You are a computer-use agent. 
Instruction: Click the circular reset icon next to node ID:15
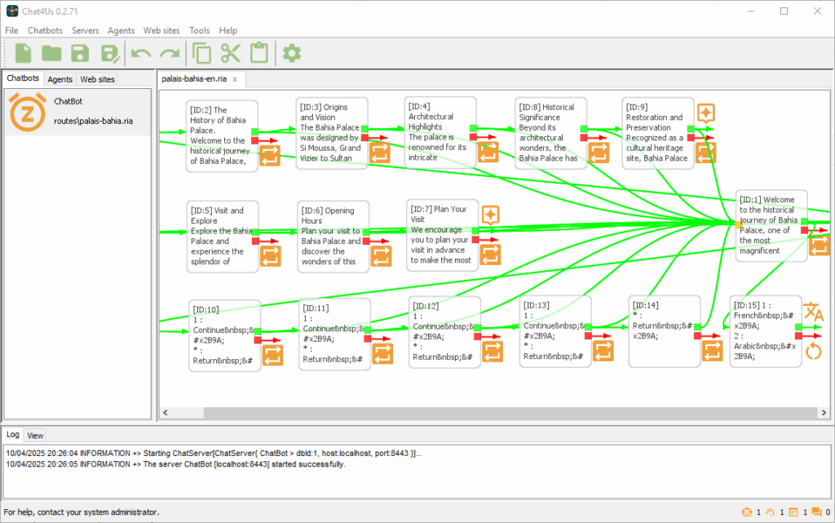coord(814,350)
